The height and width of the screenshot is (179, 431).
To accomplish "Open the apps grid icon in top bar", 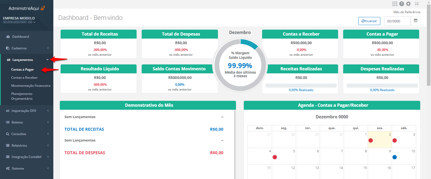I will coord(395,4).
